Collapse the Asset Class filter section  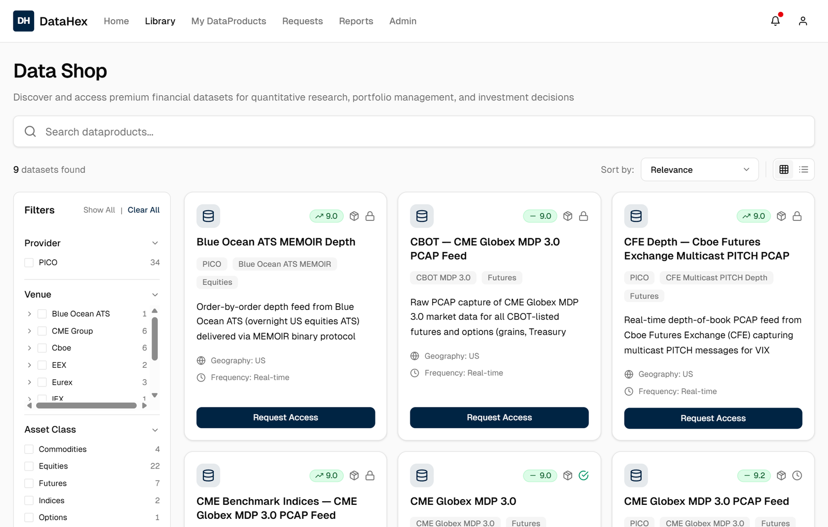point(155,430)
